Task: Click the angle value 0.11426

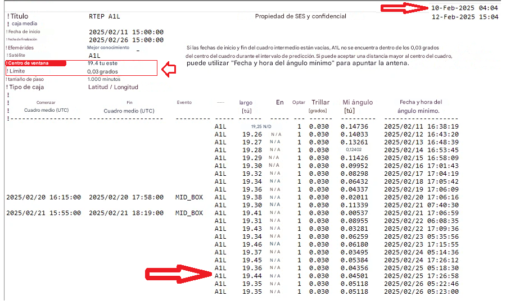Action: tap(354, 158)
